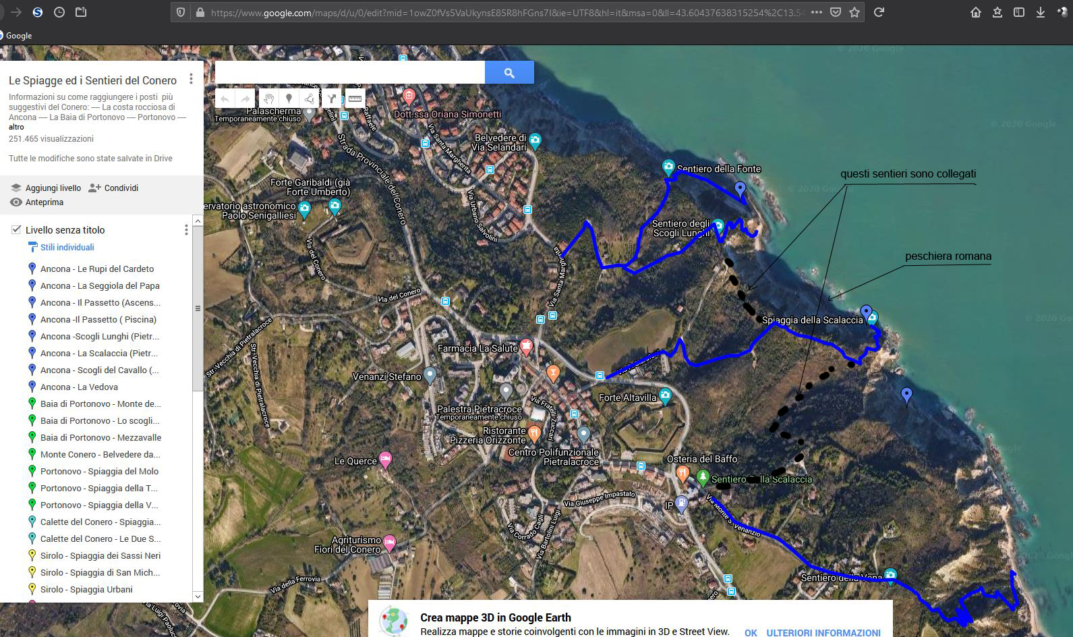
Task: Click blue pin near Sentiero della Fonte
Action: 740,189
